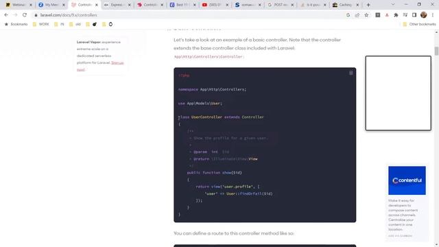
Task: Switch to the My Meetings Zoom tab
Action: click(51, 5)
